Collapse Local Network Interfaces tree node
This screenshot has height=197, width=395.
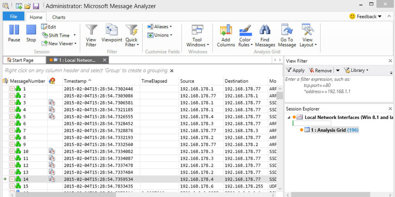(x=289, y=117)
